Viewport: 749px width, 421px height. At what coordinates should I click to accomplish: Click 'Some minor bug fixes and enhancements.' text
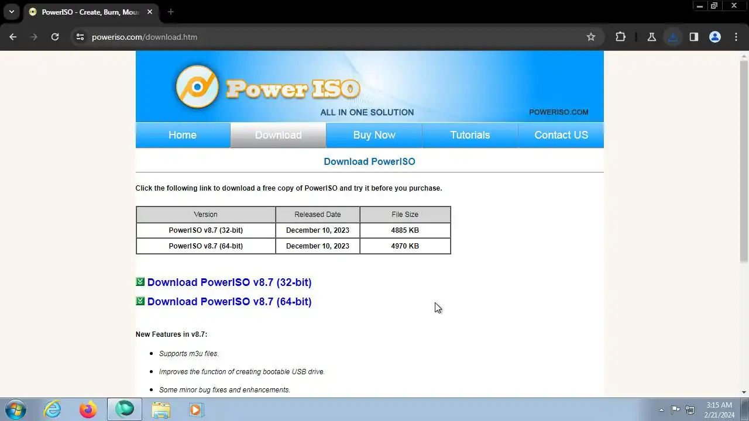225,390
